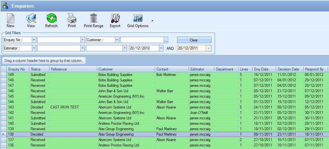Viewport: 329px width, 149px height.
Task: Click the Clear filters button
Action: pos(194,40)
